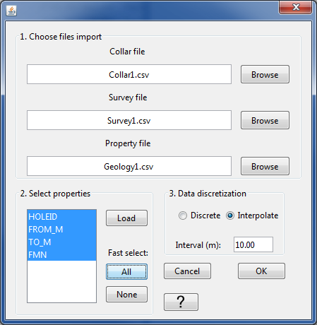Select TO_M in the properties list
This screenshot has width=317, height=325.
pos(62,242)
